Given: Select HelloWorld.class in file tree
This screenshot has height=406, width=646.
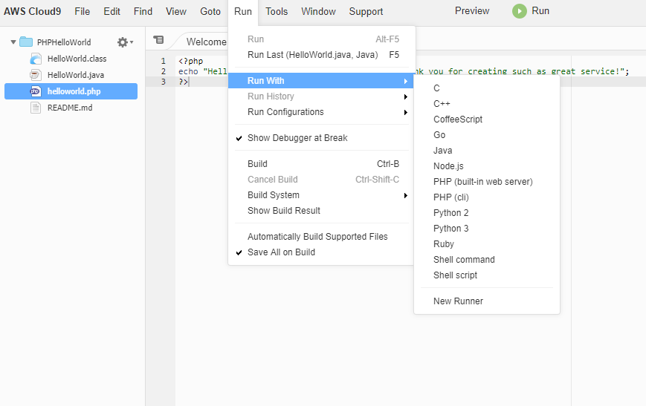Looking at the screenshot, I should coord(77,59).
